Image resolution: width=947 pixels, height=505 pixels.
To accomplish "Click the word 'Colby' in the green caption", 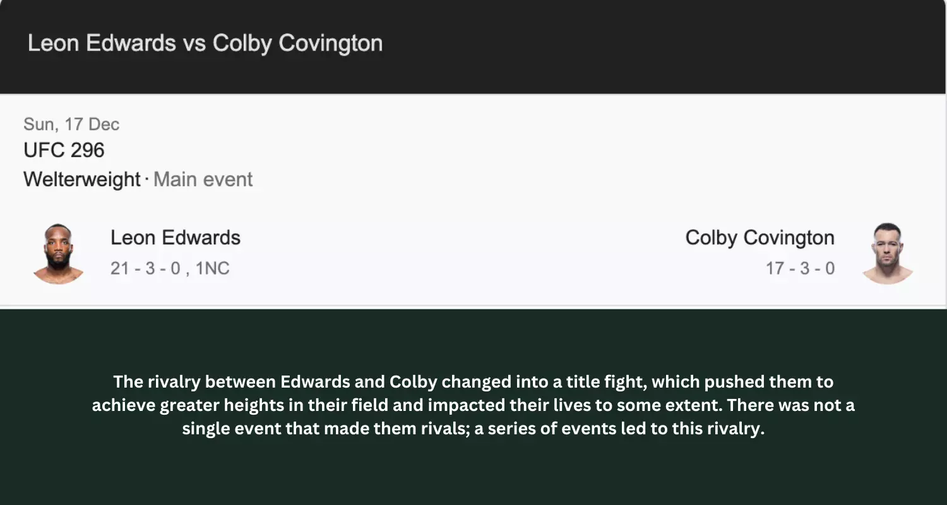I will click(x=413, y=383).
